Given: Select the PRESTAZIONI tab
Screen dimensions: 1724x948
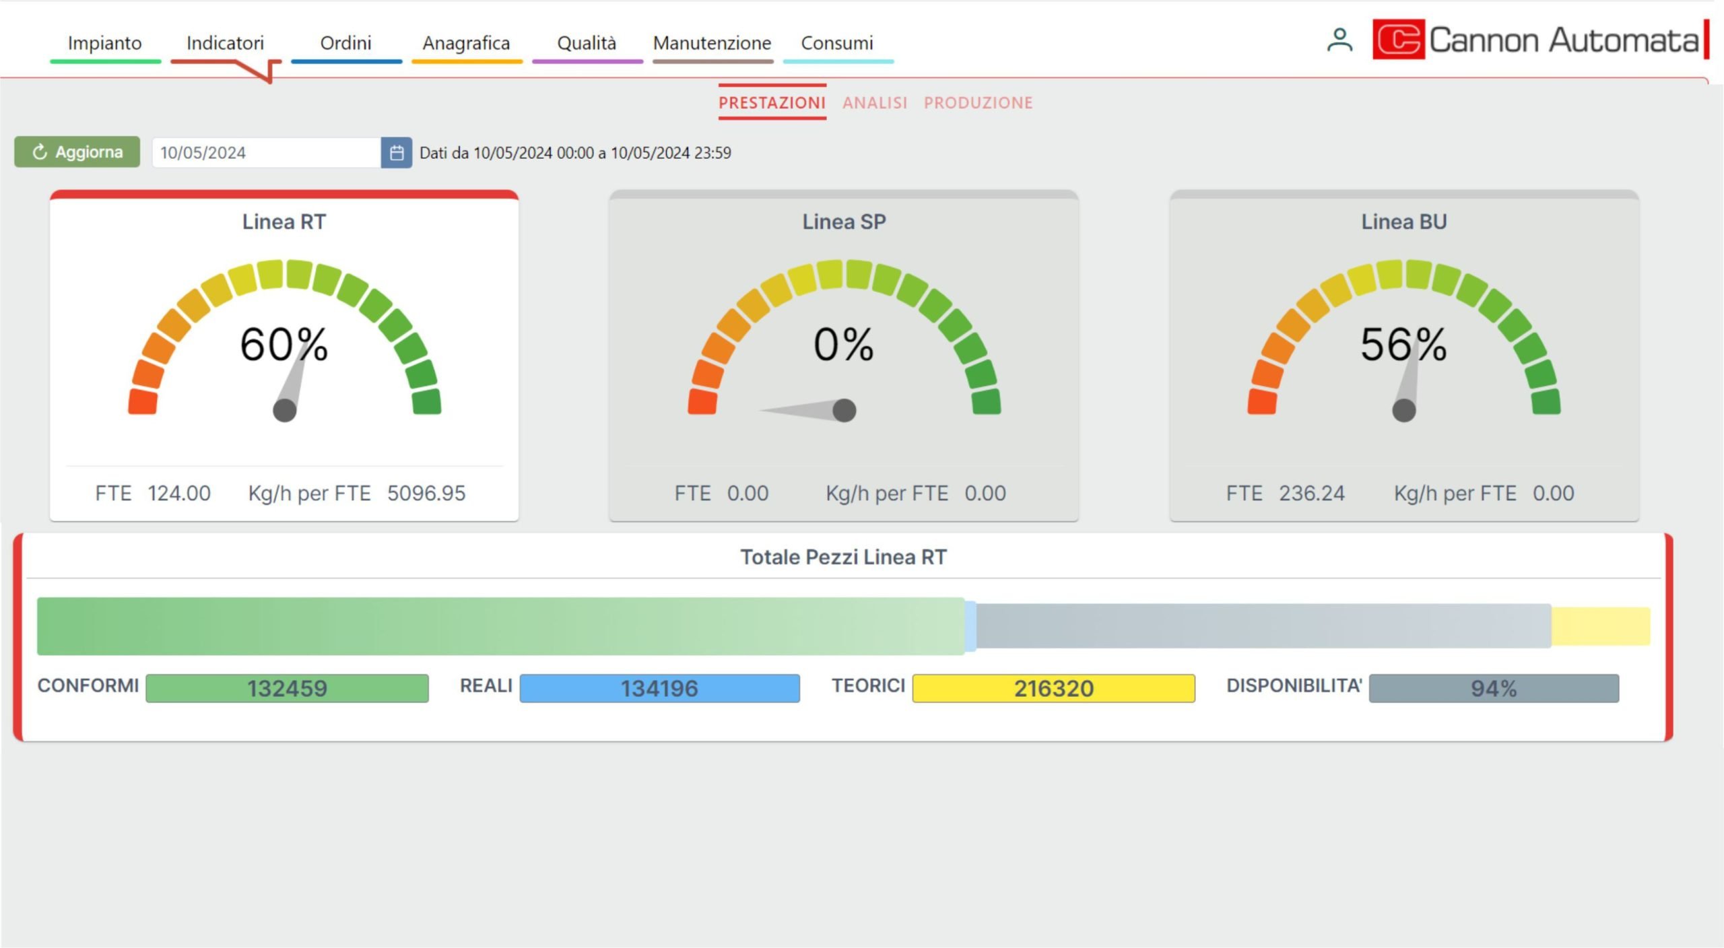Looking at the screenshot, I should click(x=772, y=103).
